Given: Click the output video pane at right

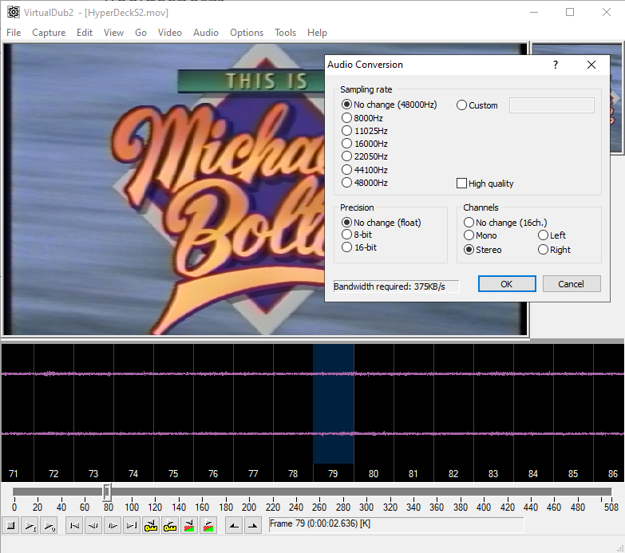Looking at the screenshot, I should click(x=616, y=100).
